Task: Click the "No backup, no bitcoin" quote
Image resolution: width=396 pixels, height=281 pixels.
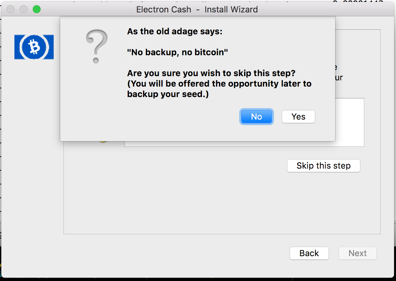Action: (177, 52)
